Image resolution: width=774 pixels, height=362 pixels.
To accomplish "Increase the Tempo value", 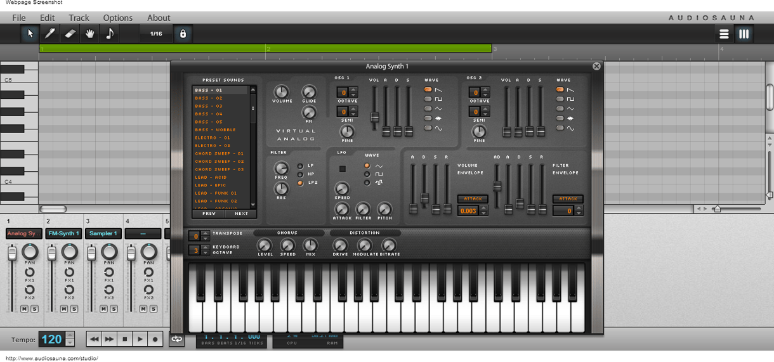I will point(70,335).
